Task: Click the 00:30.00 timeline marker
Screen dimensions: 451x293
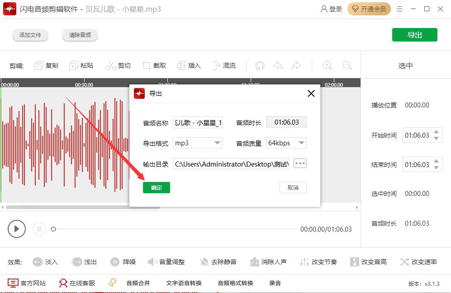Action: (84, 85)
